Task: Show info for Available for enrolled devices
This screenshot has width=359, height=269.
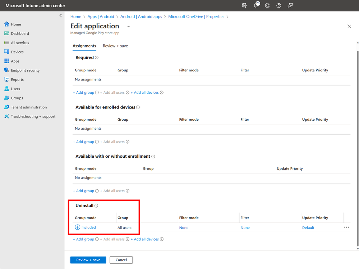Action: (x=138, y=107)
